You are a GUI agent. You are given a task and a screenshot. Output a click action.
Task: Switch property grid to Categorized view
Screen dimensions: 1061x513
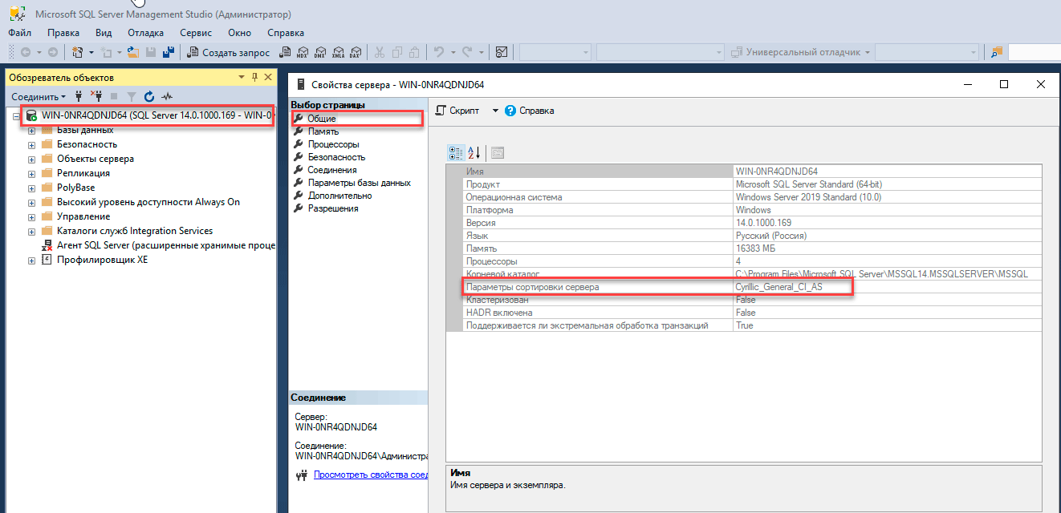[456, 152]
